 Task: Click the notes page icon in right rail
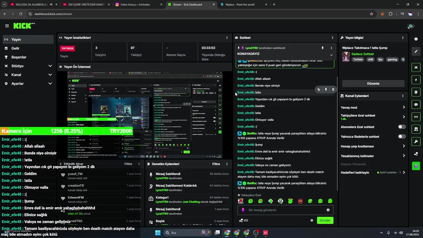pos(416,92)
